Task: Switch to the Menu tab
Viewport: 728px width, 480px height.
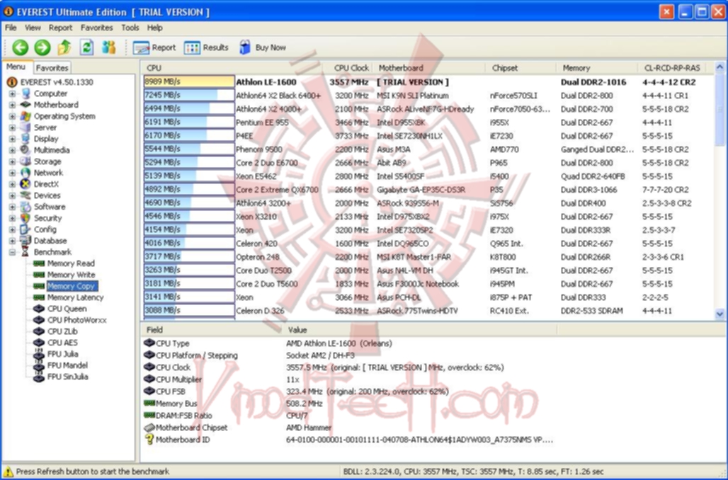Action: point(16,67)
